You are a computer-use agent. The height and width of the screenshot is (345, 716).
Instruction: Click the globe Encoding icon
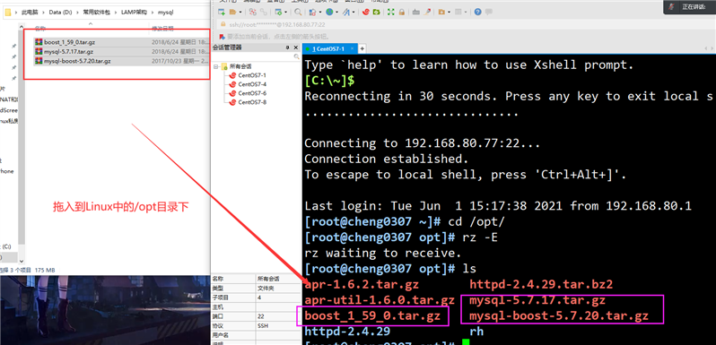[329, 12]
